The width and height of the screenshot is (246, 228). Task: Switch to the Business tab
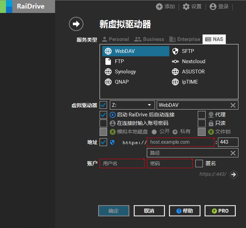pyautogui.click(x=149, y=39)
